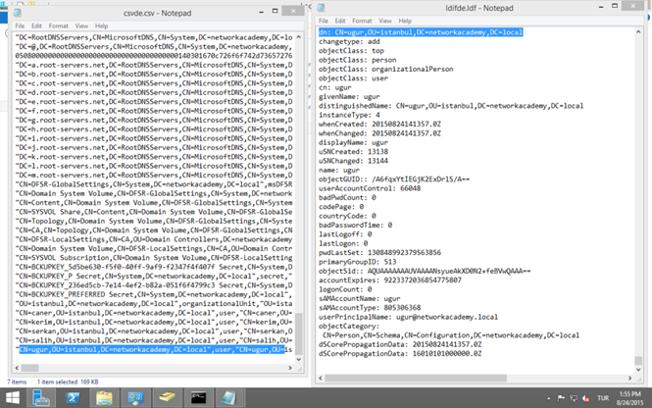The width and height of the screenshot is (652, 408).
Task: Click highlighted dn: CN=ugur line in ldifde
Action: [x=421, y=32]
